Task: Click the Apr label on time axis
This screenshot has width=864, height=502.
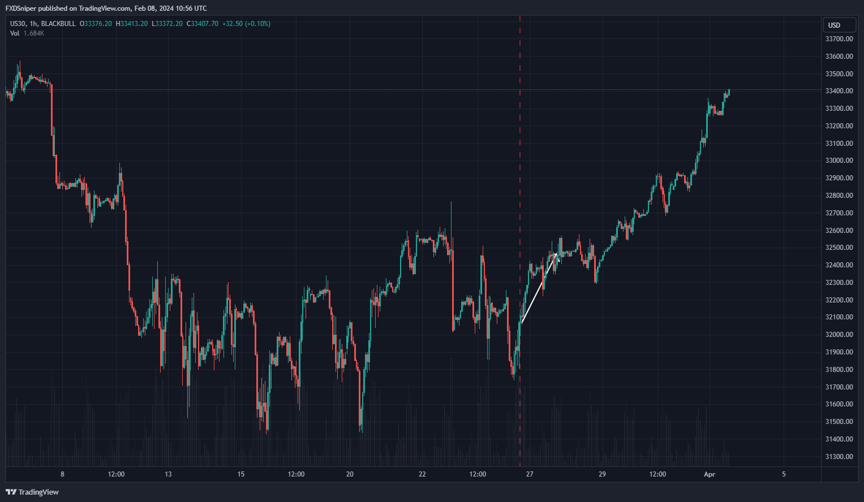Action: tap(710, 474)
